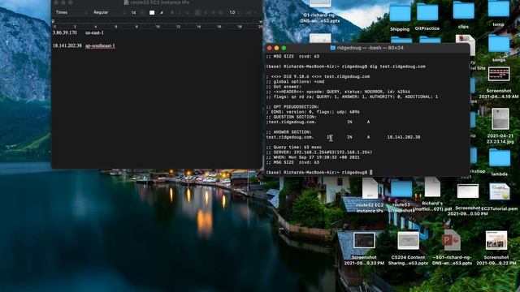Click the TextEdit window title route52 EC2 instance IPs
Screen dimensions: 520x292
point(160,2)
